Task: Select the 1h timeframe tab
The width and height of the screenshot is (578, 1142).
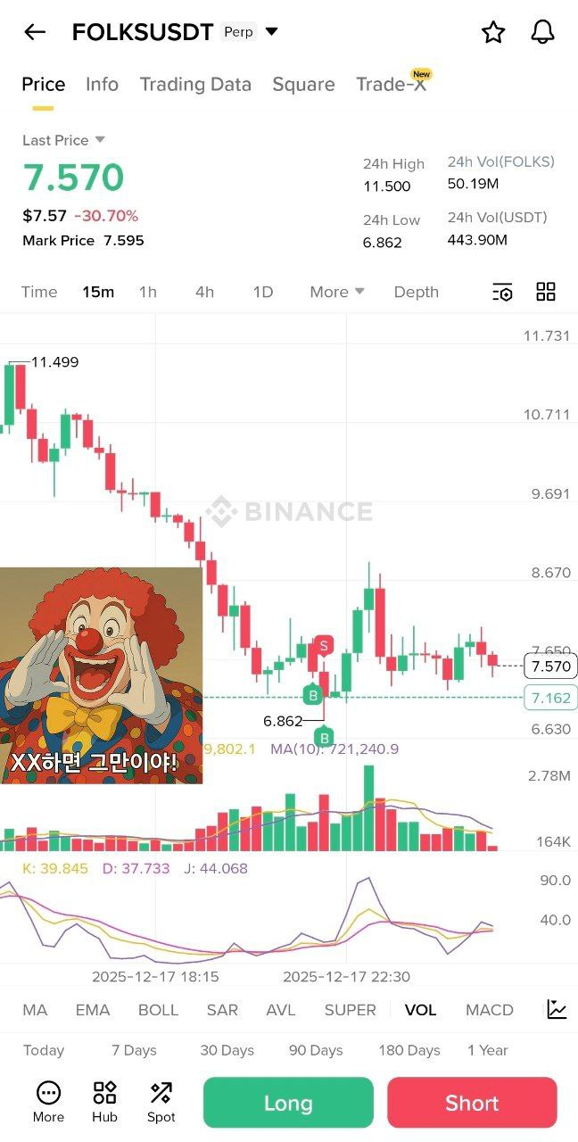Action: [148, 292]
